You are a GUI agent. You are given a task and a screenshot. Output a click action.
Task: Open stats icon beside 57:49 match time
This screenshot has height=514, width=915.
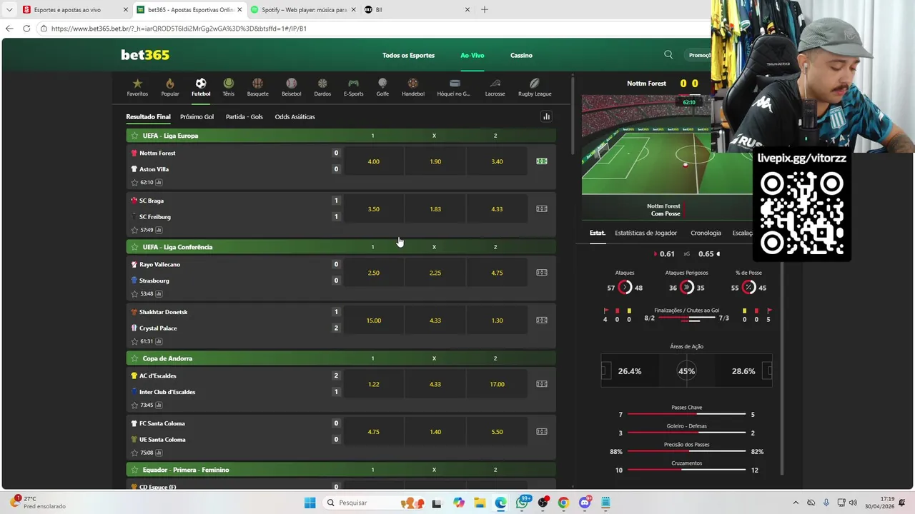point(159,231)
